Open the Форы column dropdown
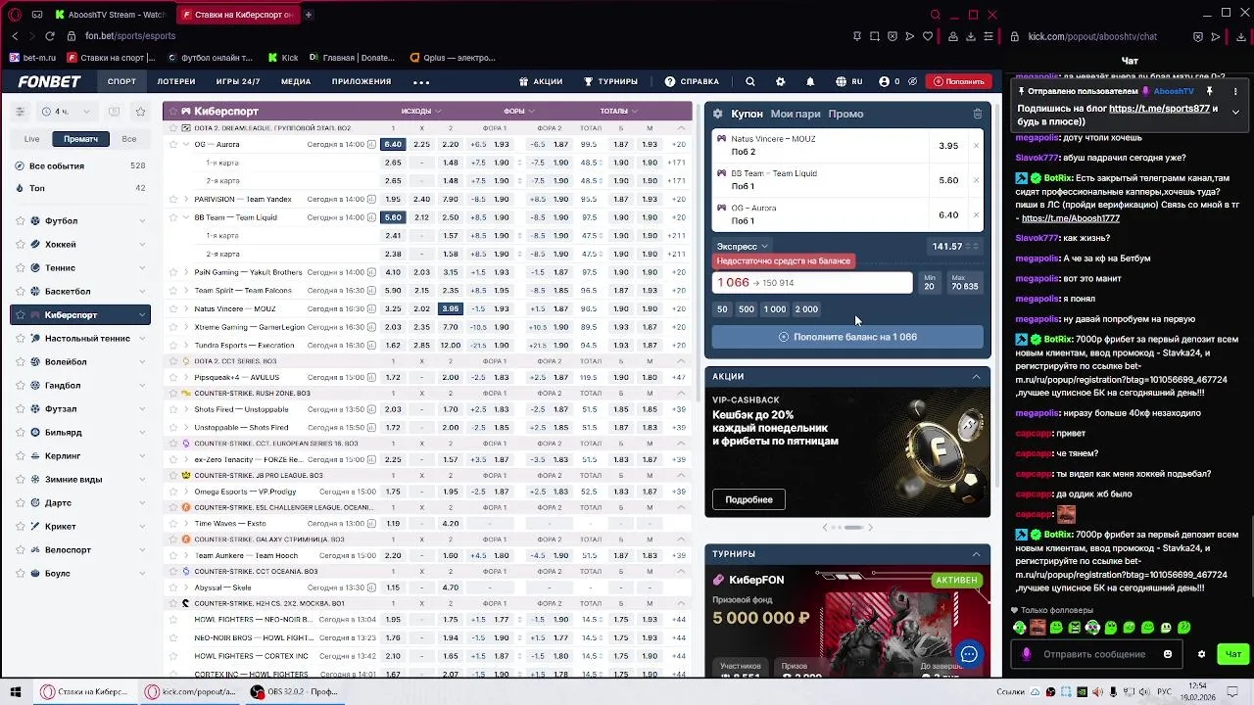The image size is (1254, 705). coord(519,111)
